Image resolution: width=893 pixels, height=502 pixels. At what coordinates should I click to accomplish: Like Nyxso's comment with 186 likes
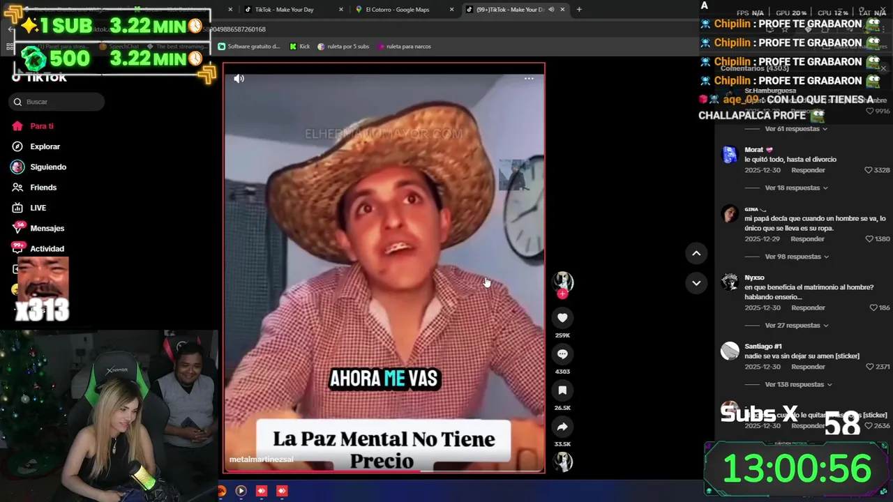click(873, 308)
